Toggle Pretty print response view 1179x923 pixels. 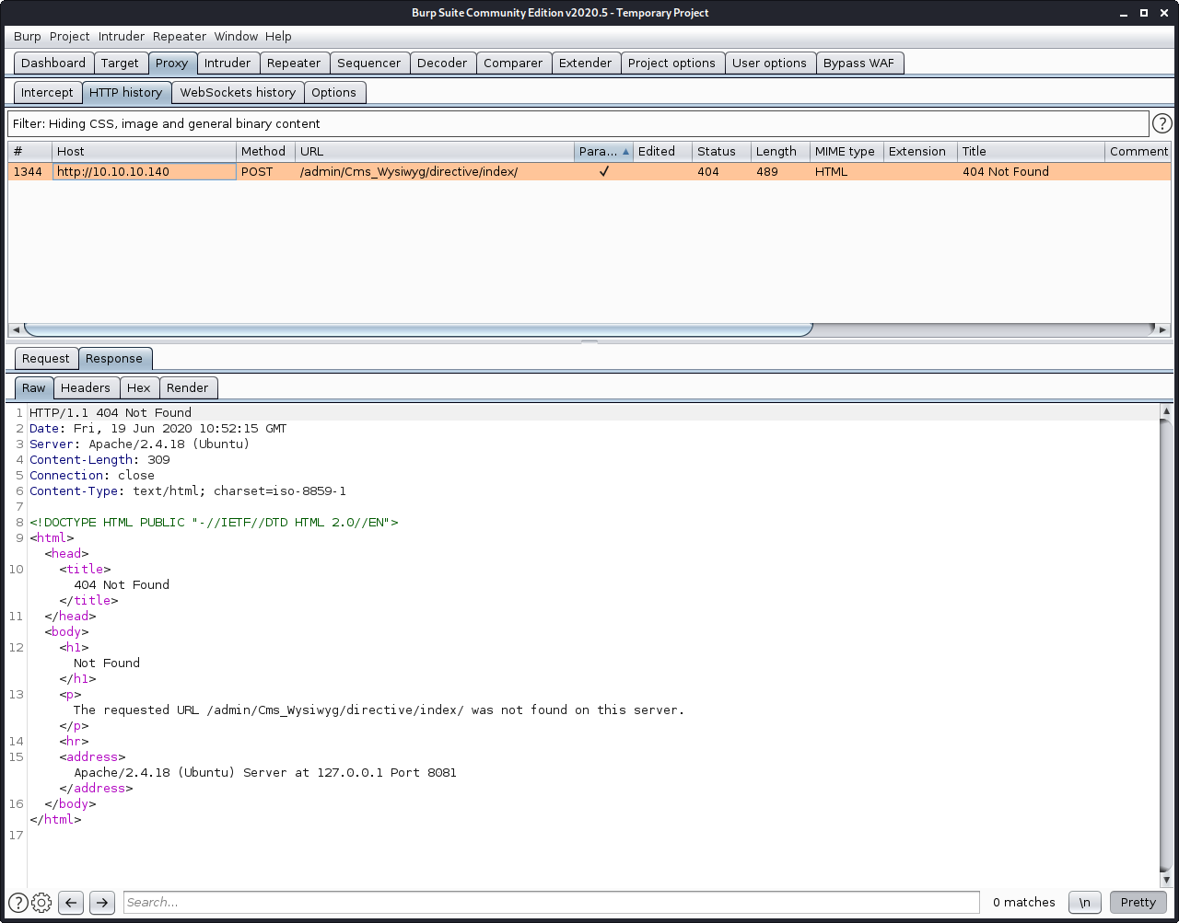tap(1138, 903)
